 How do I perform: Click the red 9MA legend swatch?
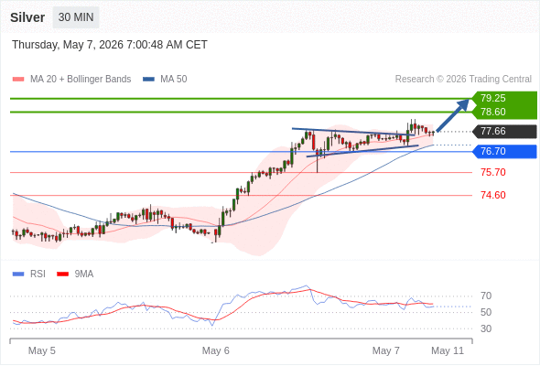62,274
